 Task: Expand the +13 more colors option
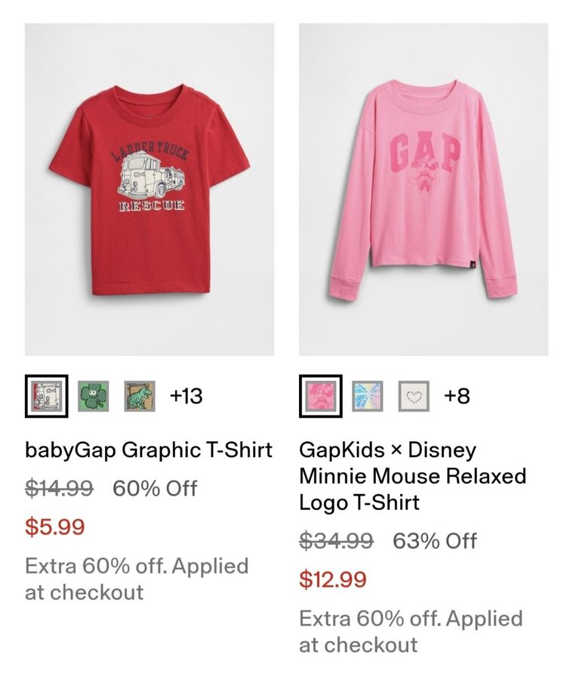(186, 395)
